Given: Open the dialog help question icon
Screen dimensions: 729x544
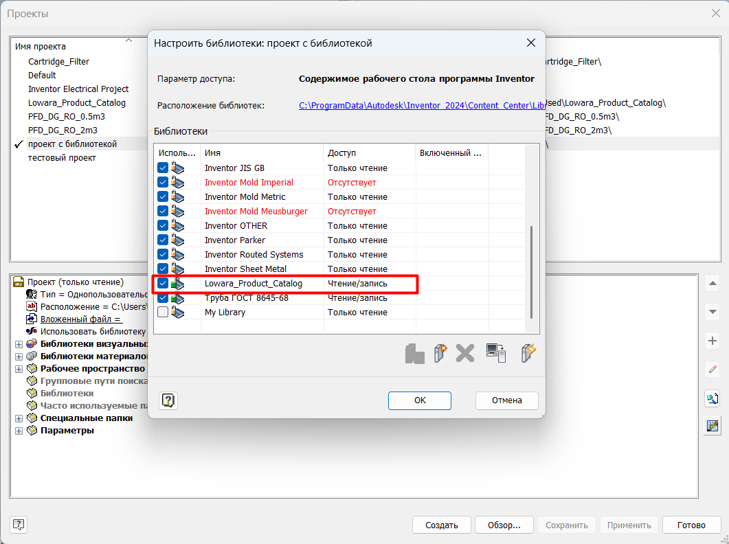Looking at the screenshot, I should [x=168, y=400].
